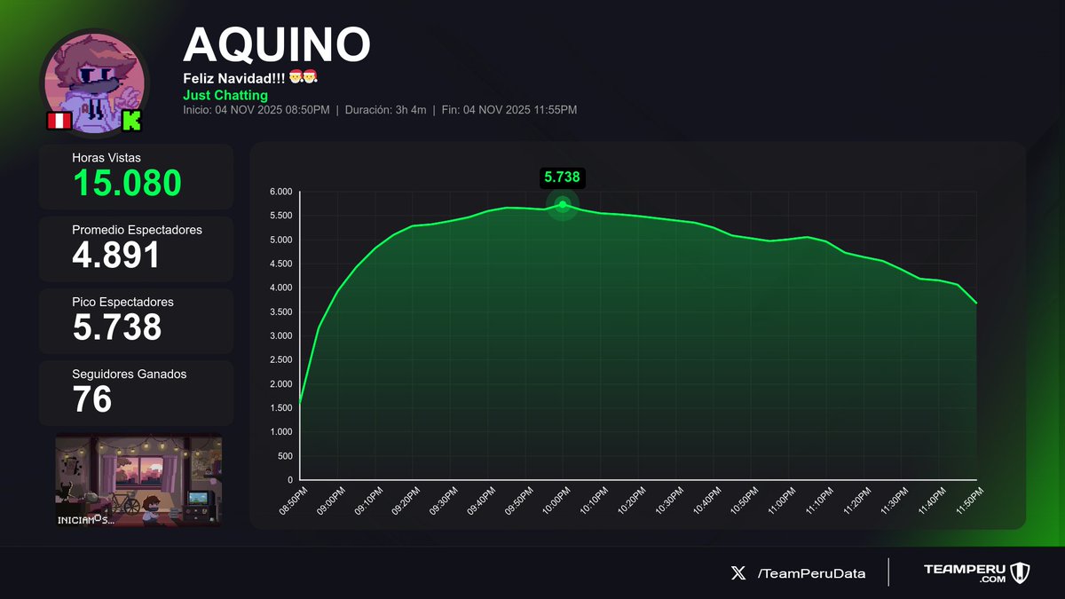Click 'Duración: 3h 4m' text
This screenshot has width=1065, height=599.
click(385, 110)
